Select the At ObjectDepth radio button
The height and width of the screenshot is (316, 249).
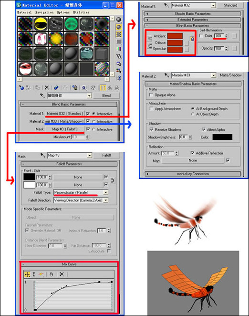coord(193,114)
